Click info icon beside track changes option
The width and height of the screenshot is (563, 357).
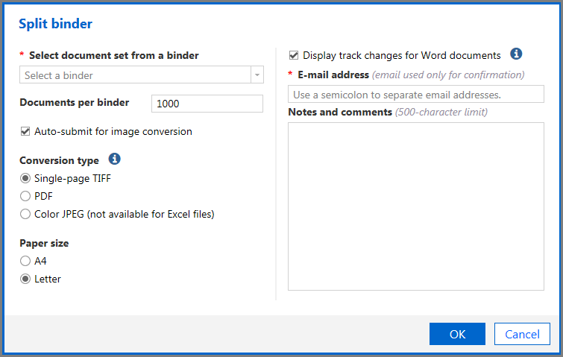(x=516, y=54)
